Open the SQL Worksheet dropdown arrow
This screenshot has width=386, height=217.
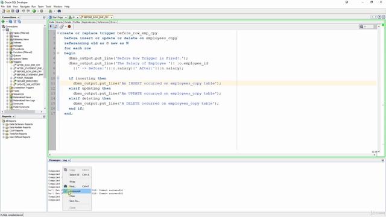coord(54,11)
